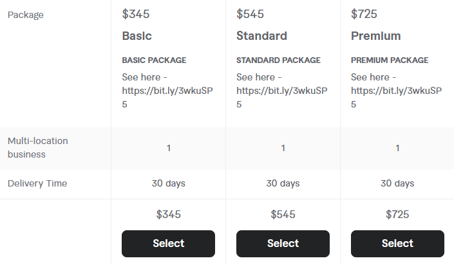Click the $545 price header
The image size is (454, 265).
(250, 14)
